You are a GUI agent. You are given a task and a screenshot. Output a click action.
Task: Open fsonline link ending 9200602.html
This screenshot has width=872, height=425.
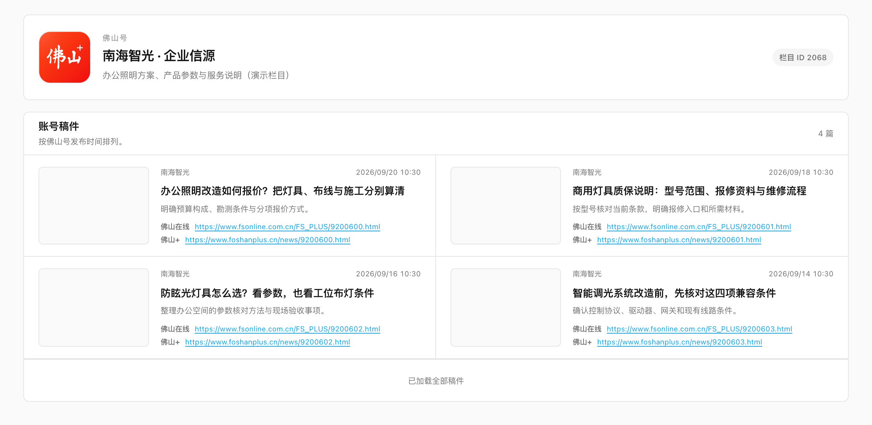point(287,329)
